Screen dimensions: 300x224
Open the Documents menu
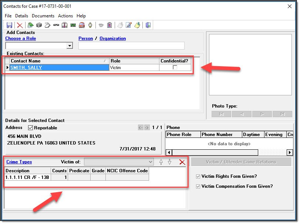point(43,16)
